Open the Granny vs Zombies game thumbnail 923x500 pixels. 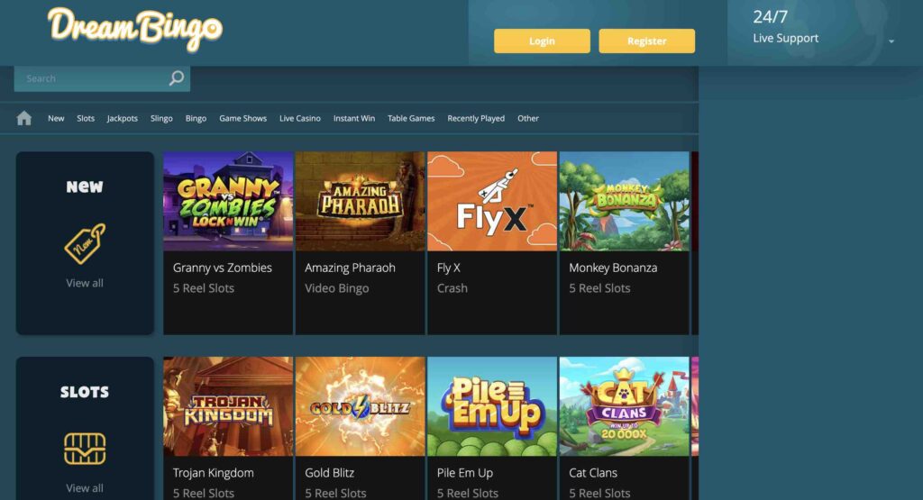(x=228, y=201)
